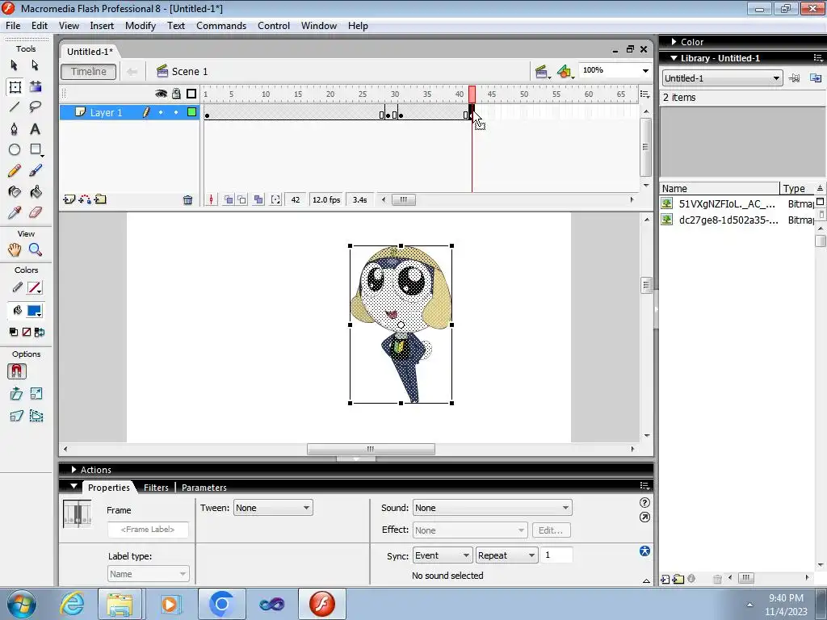Select the Eyedropper tool
827x620 pixels.
(x=15, y=213)
